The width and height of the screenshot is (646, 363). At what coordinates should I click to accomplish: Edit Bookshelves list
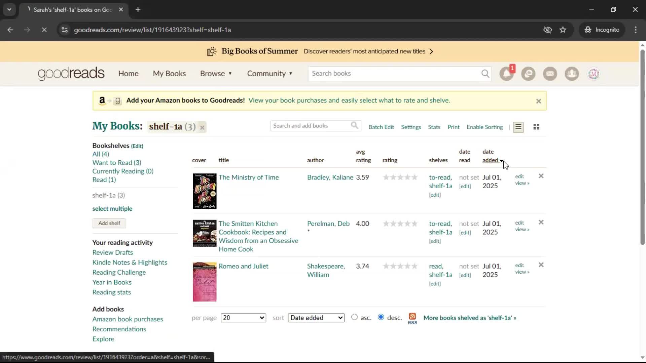[137, 146]
